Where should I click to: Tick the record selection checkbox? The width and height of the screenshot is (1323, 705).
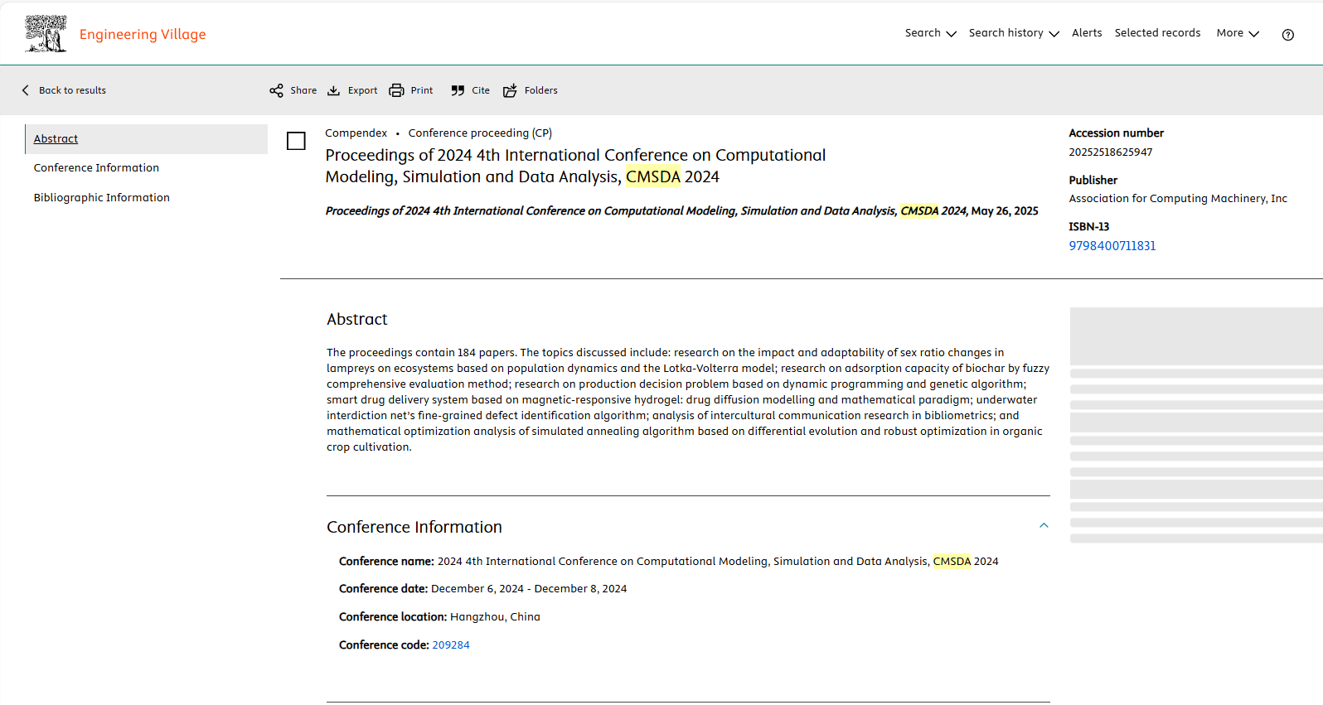[x=296, y=141]
